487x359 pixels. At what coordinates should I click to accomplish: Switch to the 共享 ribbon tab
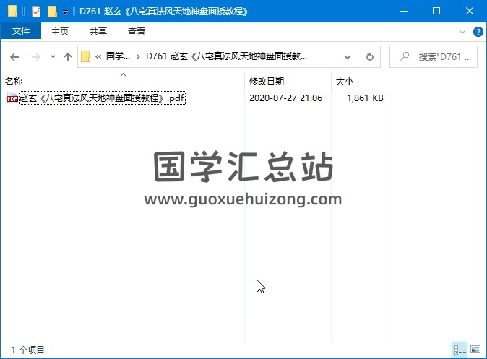[x=98, y=31]
